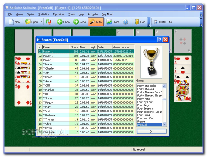
Task: Click the Buy Now! menu item
Action: (x=107, y=14)
